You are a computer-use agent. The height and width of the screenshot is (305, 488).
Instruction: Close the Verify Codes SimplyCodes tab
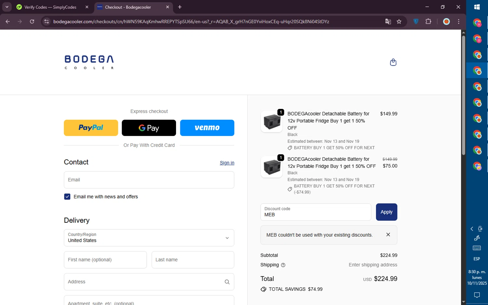(87, 7)
